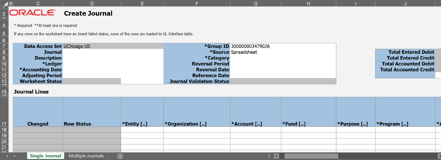
Task: Select column E header
Action: [142, 4]
